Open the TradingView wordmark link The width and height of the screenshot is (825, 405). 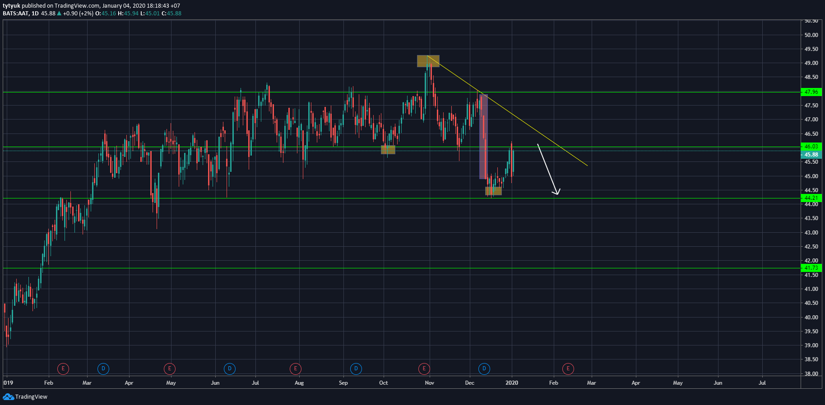pyautogui.click(x=31, y=397)
